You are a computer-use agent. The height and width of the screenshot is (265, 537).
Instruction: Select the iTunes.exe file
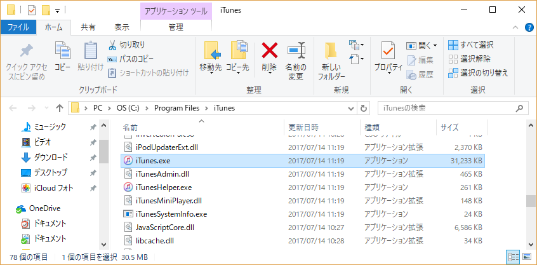coord(303,160)
